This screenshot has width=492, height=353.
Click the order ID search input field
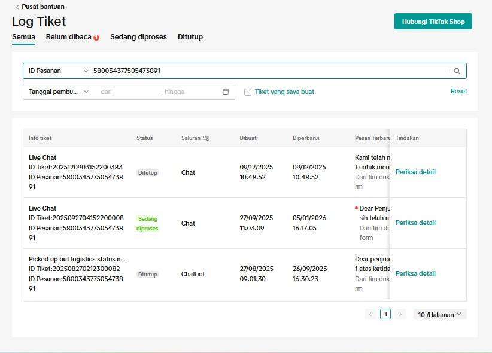tap(269, 71)
